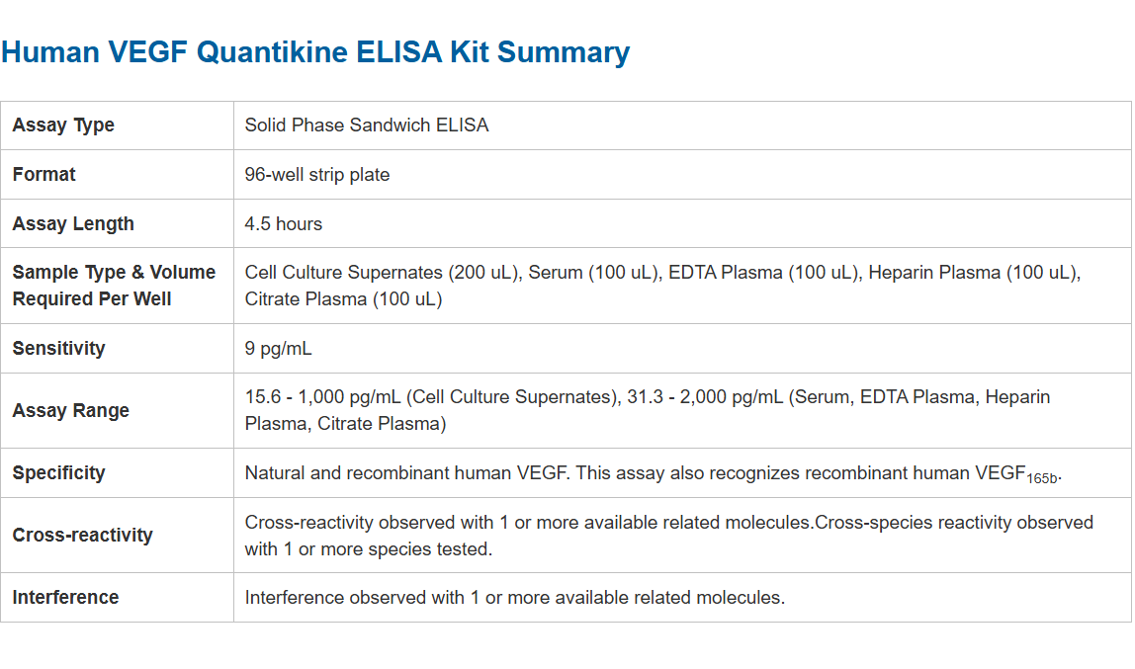Click the 15.6 - 1,000 pg/mL range text
Viewport: 1135px width, 669px height.
pyautogui.click(x=322, y=397)
